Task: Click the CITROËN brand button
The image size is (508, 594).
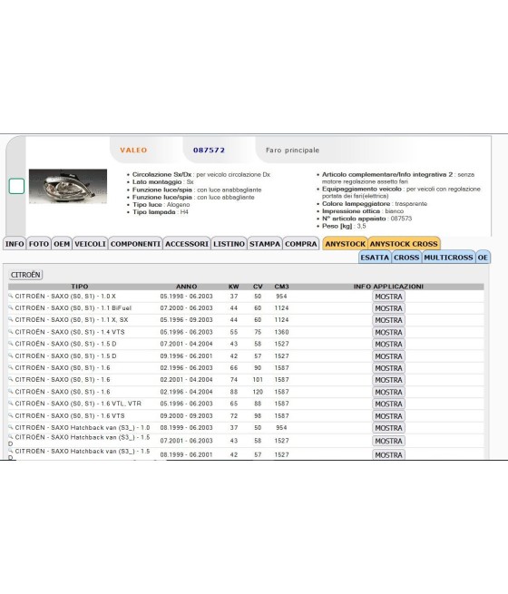Action: [25, 275]
